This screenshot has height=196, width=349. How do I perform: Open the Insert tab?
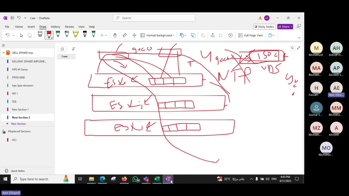click(x=31, y=27)
